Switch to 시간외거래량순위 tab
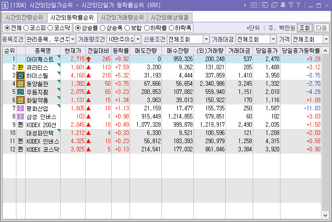This screenshot has height=222, width=332. [x=122, y=18]
